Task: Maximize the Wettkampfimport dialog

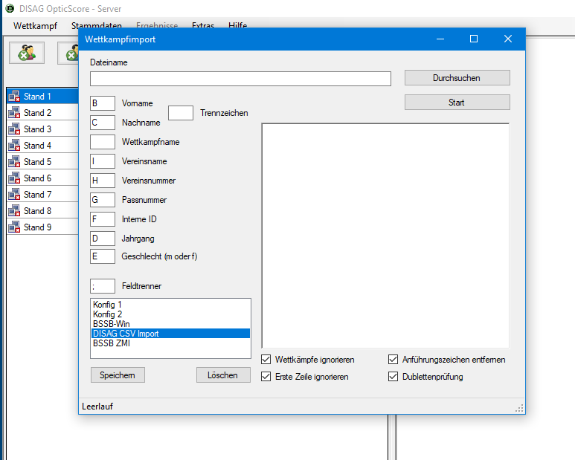Action: [x=473, y=39]
